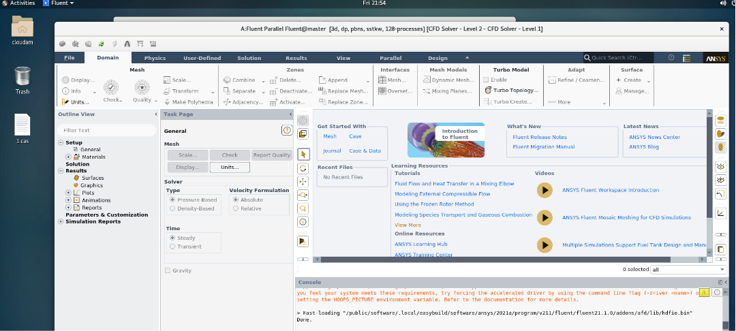Open the surface selection 'all' dropdown
Image resolution: width=736 pixels, height=331 pixels.
688,270
